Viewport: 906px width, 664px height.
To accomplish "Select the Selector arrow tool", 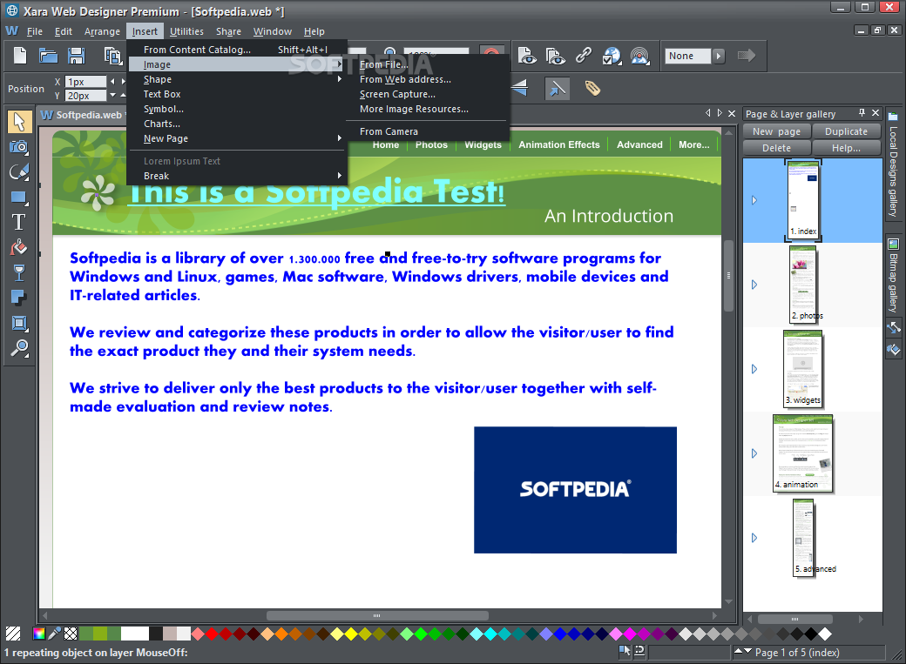I will (19, 122).
